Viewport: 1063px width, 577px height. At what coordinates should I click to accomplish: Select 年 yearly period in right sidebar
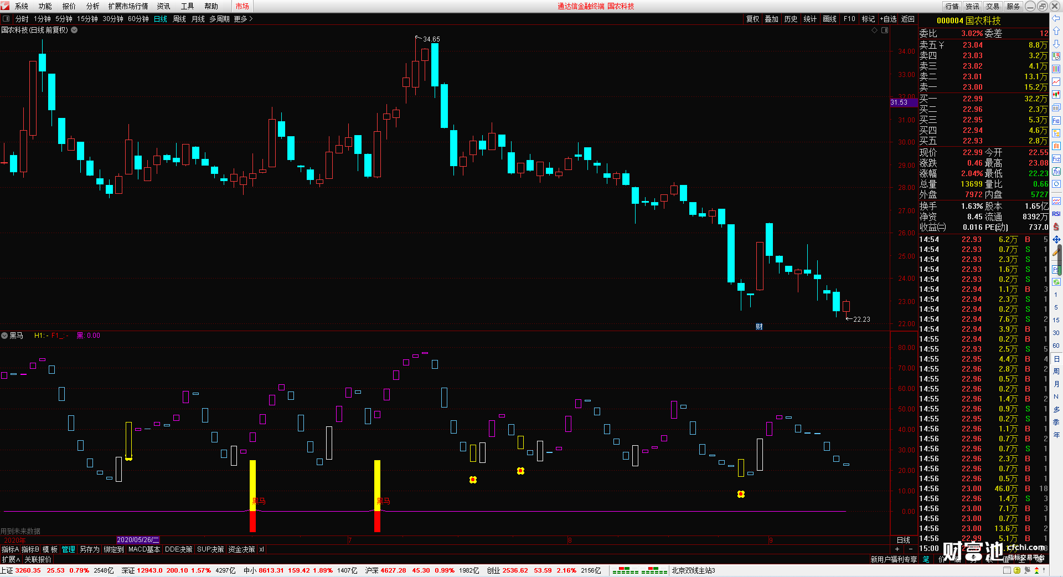tap(1056, 435)
